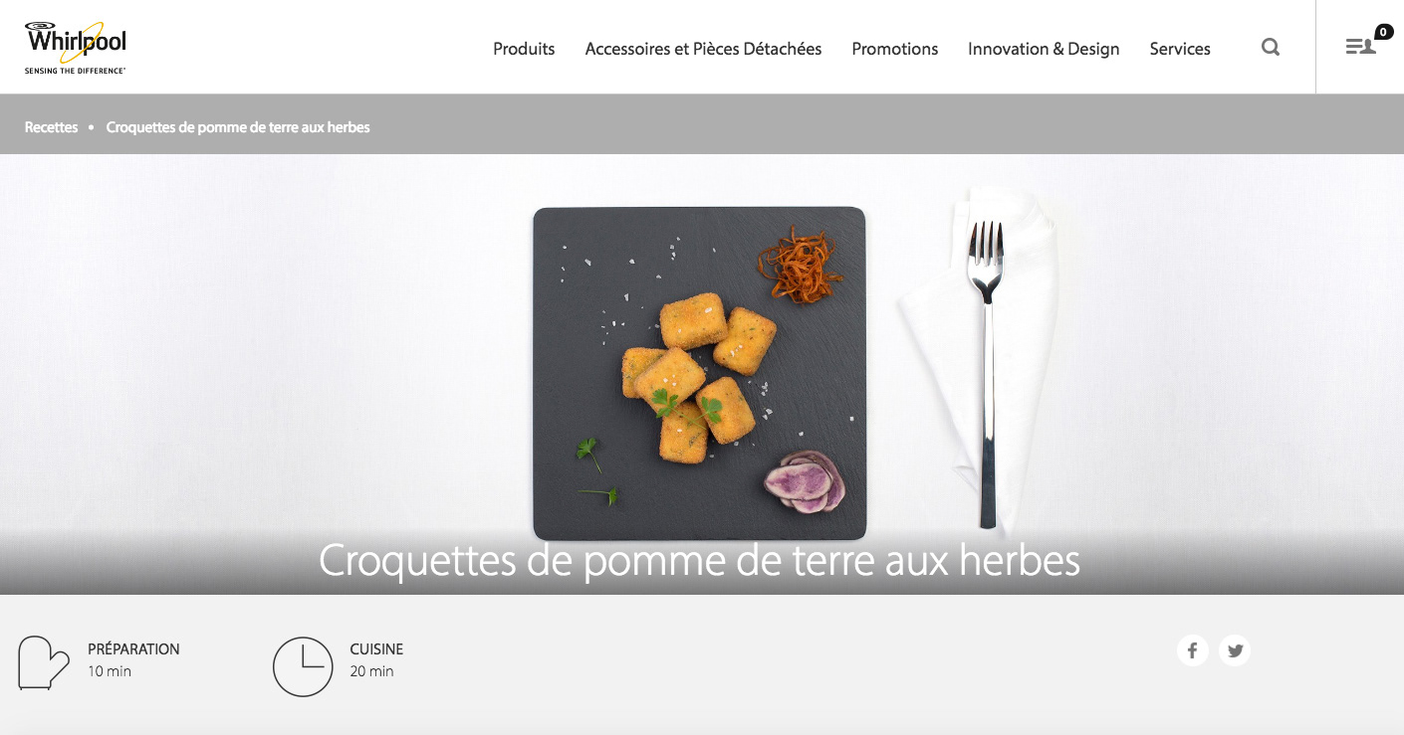Screen dimensions: 1404x735
Task: Expand the Innovation & Design menu
Action: (x=1044, y=49)
